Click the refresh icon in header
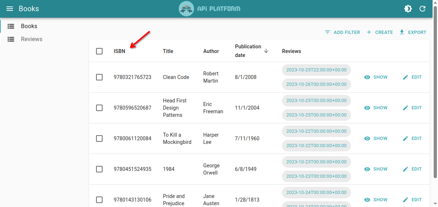 tap(422, 9)
